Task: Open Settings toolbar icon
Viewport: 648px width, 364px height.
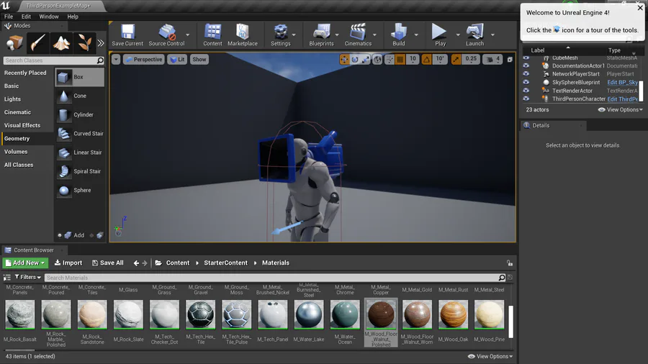Action: [281, 35]
